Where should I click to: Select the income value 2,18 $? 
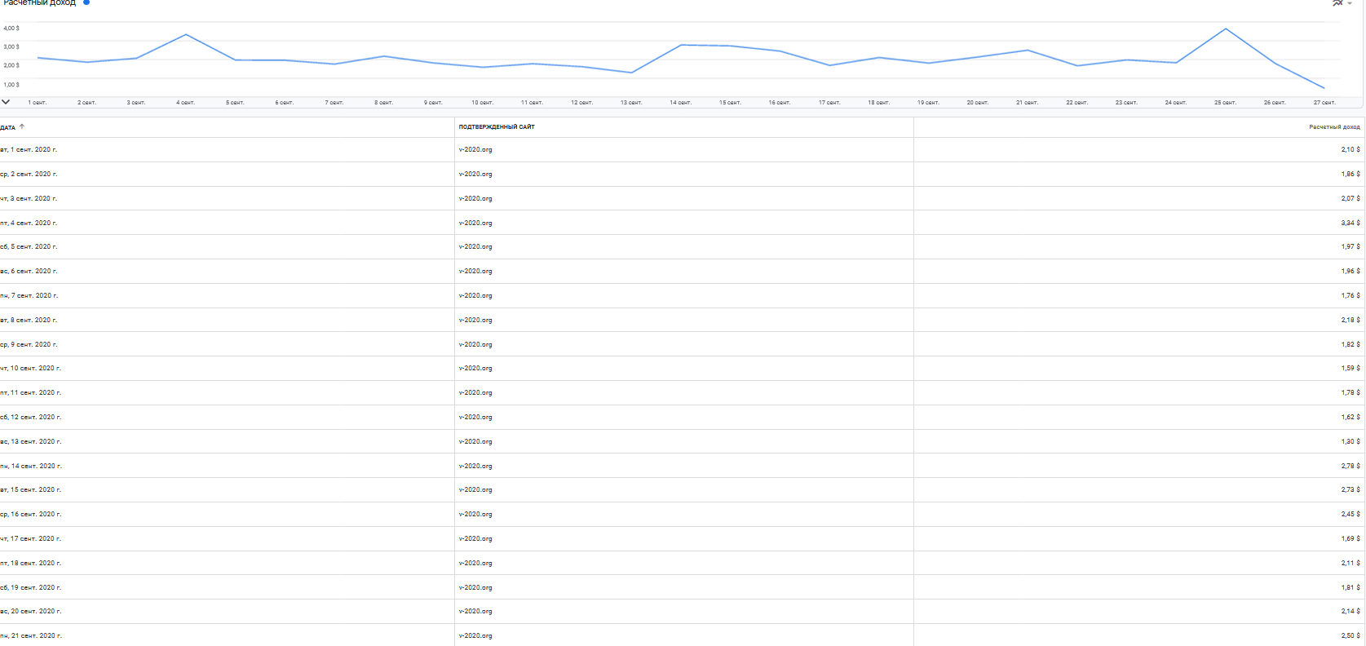1351,321
